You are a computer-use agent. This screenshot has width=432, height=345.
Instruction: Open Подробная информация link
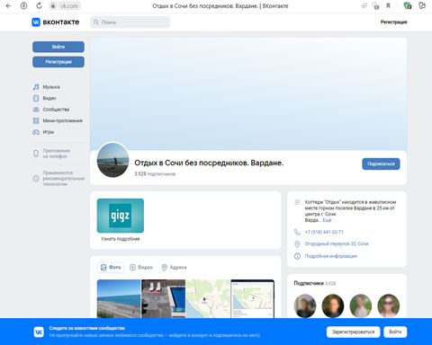pyautogui.click(x=331, y=256)
